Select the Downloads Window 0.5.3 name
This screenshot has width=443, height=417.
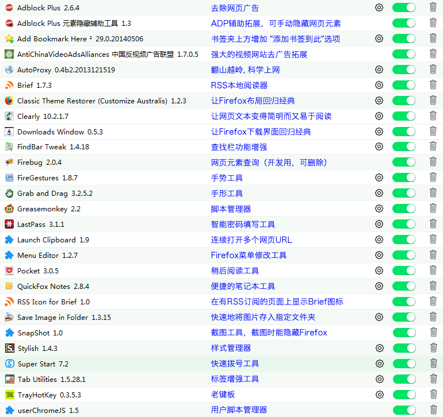[x=60, y=132]
